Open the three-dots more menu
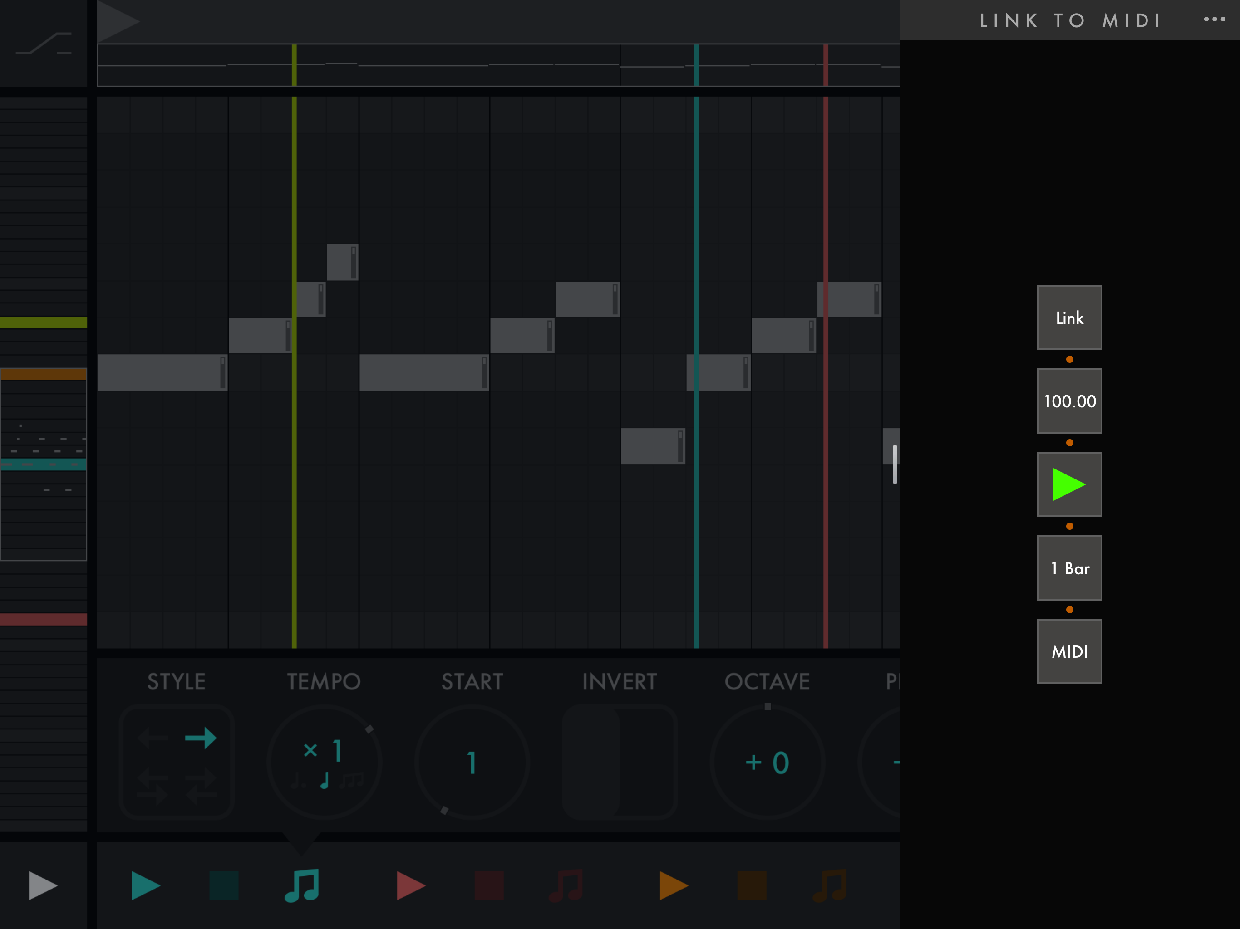 coord(1214,20)
